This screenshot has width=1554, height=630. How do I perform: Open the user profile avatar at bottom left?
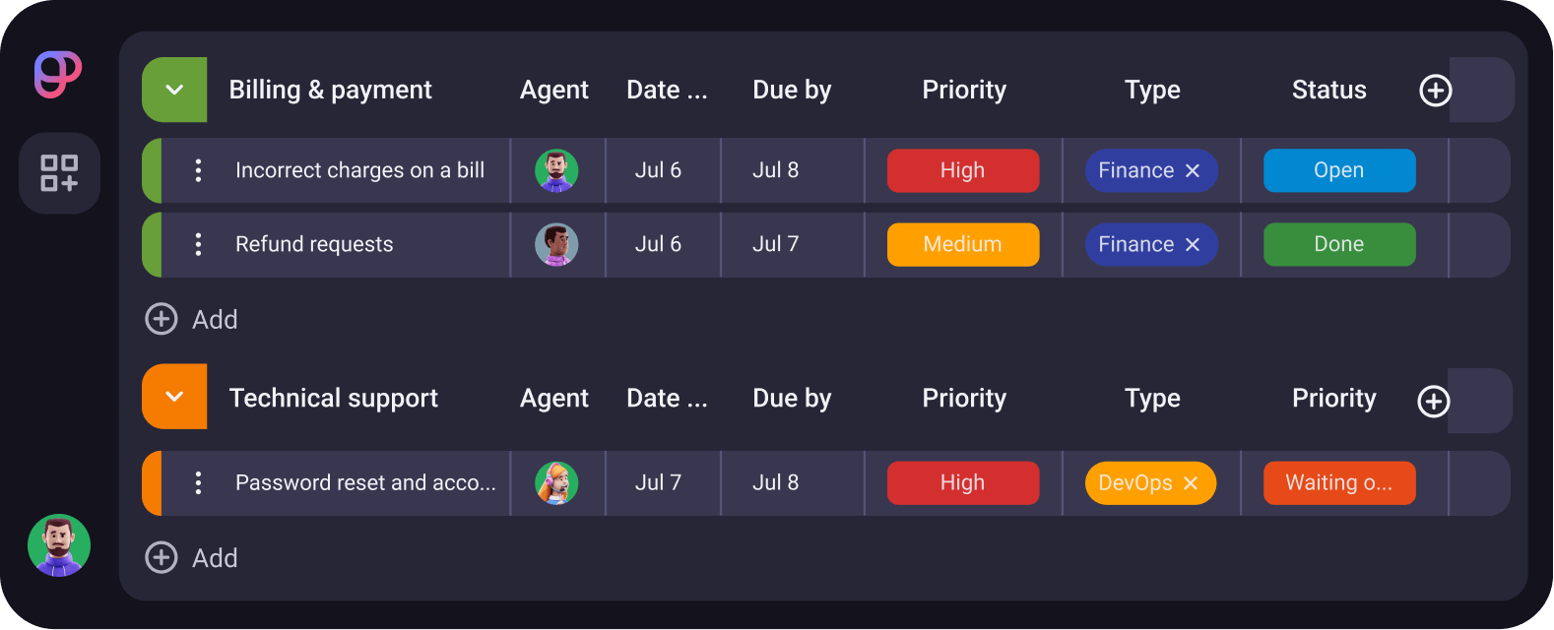(59, 545)
